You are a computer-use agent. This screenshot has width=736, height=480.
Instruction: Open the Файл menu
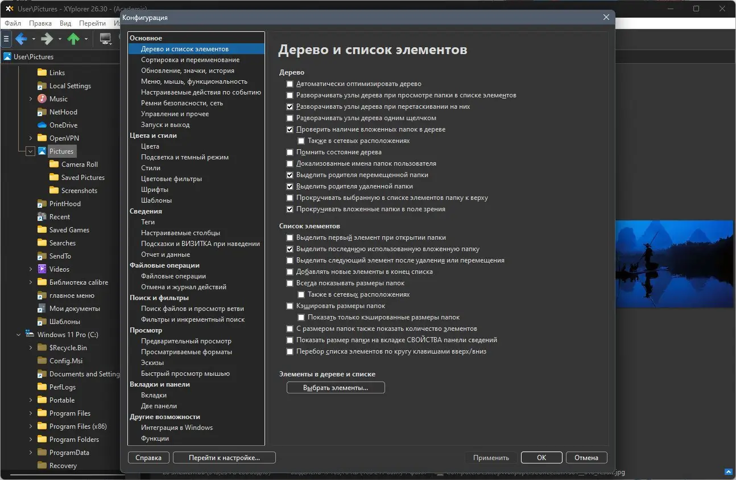click(13, 23)
